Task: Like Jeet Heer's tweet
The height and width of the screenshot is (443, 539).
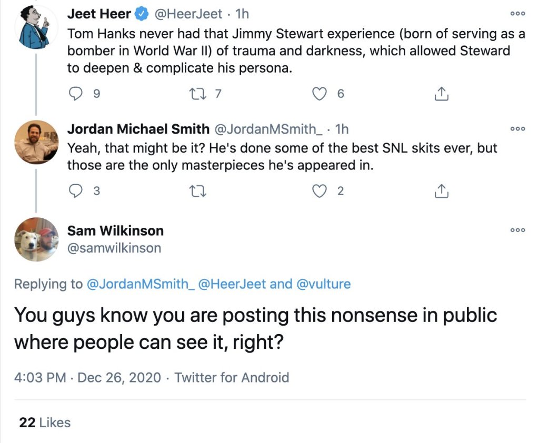Action: click(320, 94)
